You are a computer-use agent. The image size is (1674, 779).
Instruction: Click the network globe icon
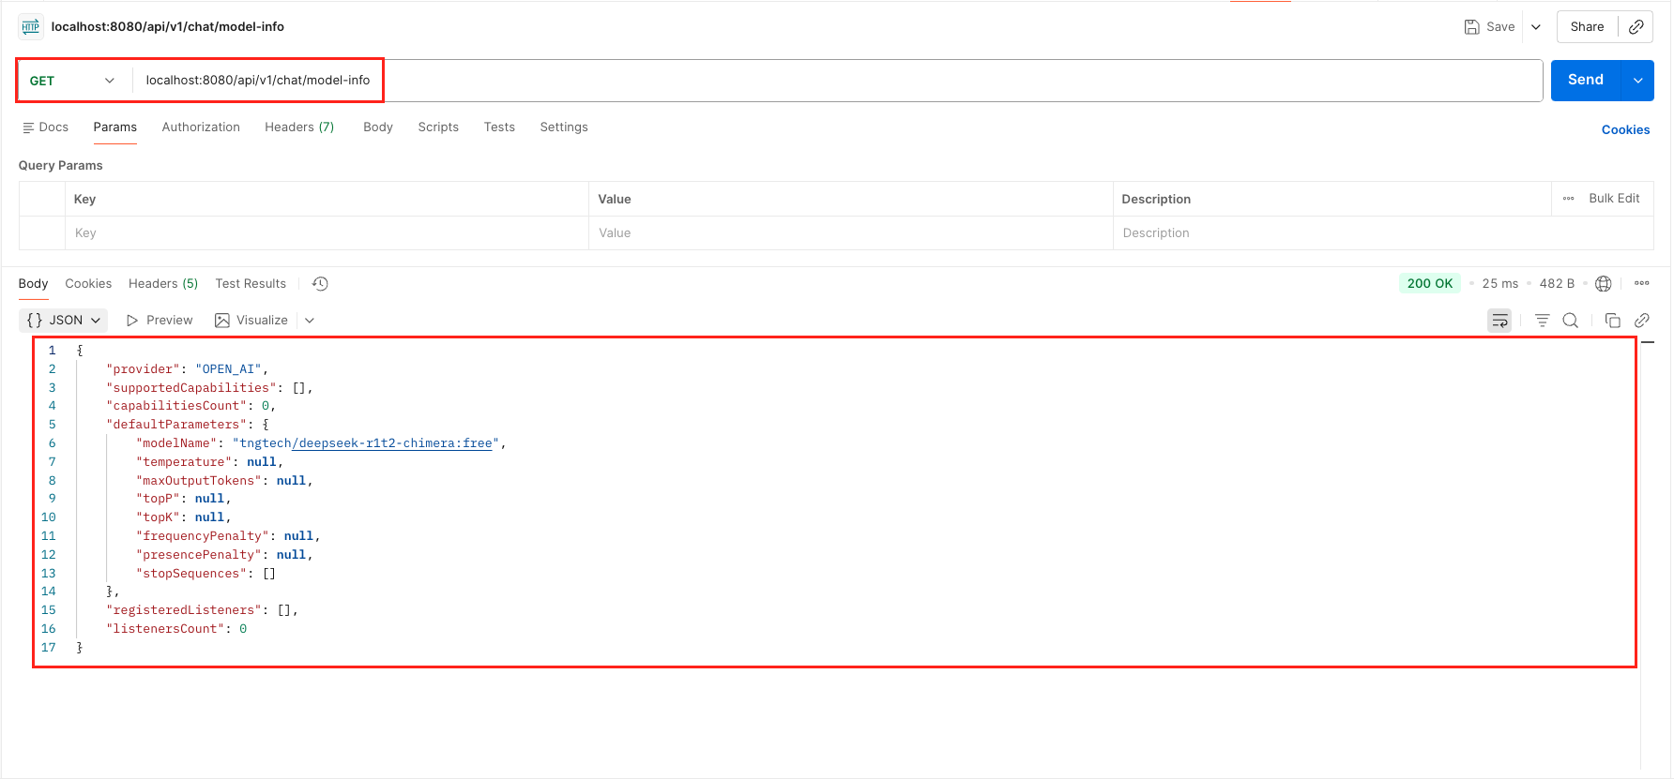tap(1604, 284)
